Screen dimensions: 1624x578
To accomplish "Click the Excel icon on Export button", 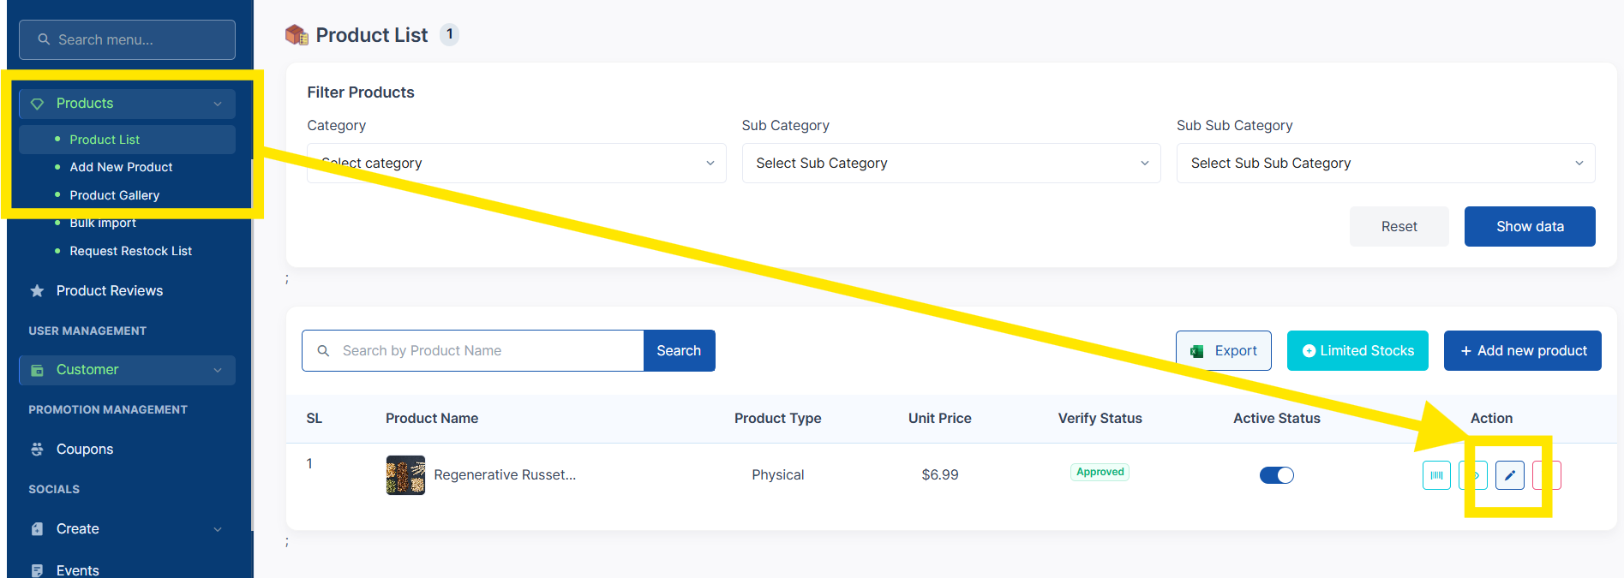I will coord(1197,351).
